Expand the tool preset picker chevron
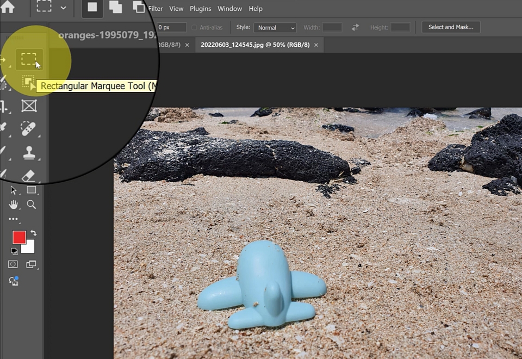The height and width of the screenshot is (359, 522). point(63,8)
